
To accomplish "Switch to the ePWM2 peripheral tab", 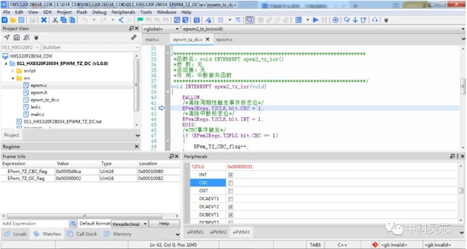I will [x=218, y=232].
